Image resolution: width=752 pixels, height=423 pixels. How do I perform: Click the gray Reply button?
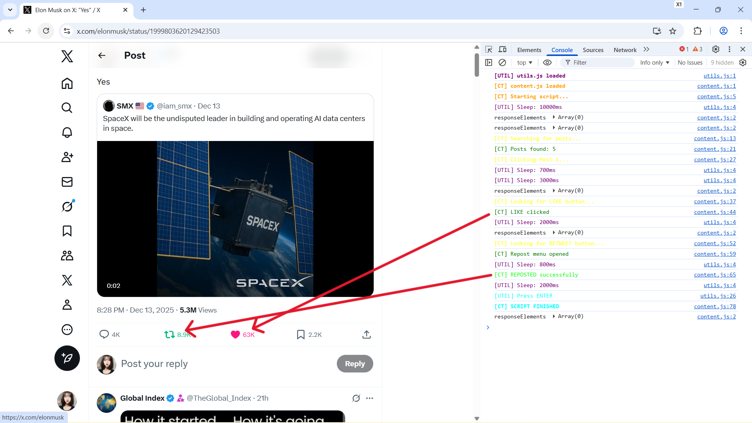(x=354, y=363)
